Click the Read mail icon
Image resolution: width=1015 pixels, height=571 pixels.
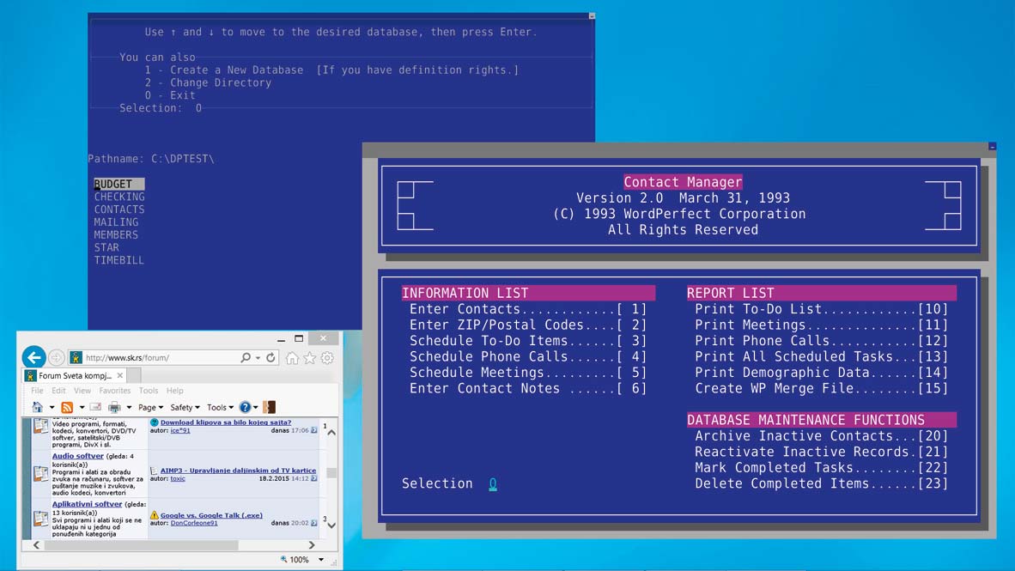pos(95,407)
